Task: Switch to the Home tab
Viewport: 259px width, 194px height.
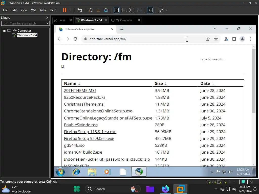Action: (62, 20)
